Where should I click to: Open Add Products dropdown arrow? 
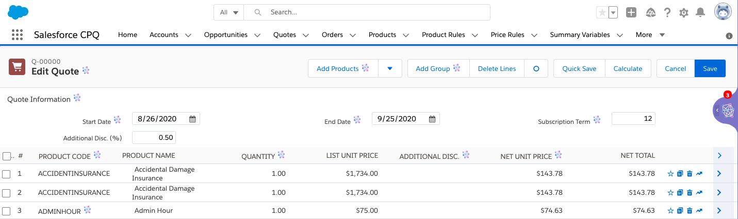pos(390,68)
